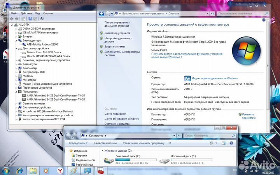Open address bar dropdown in System window
Viewport: 280px width, 175px height.
tap(207, 14)
